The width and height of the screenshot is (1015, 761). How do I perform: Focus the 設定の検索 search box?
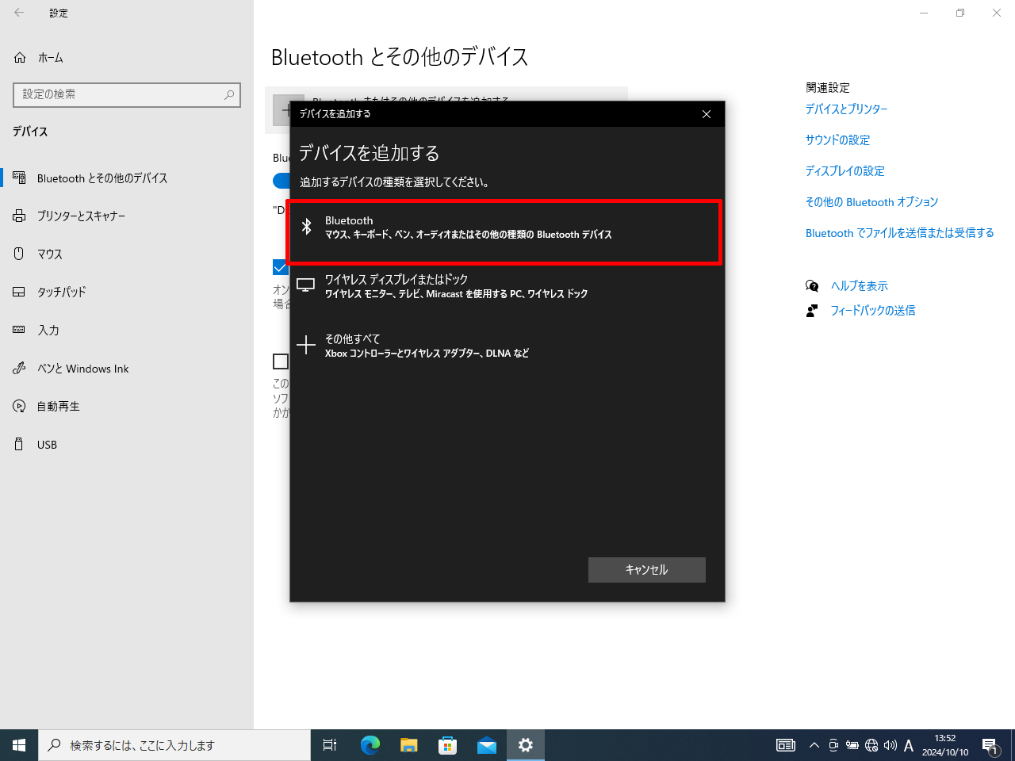pyautogui.click(x=127, y=94)
